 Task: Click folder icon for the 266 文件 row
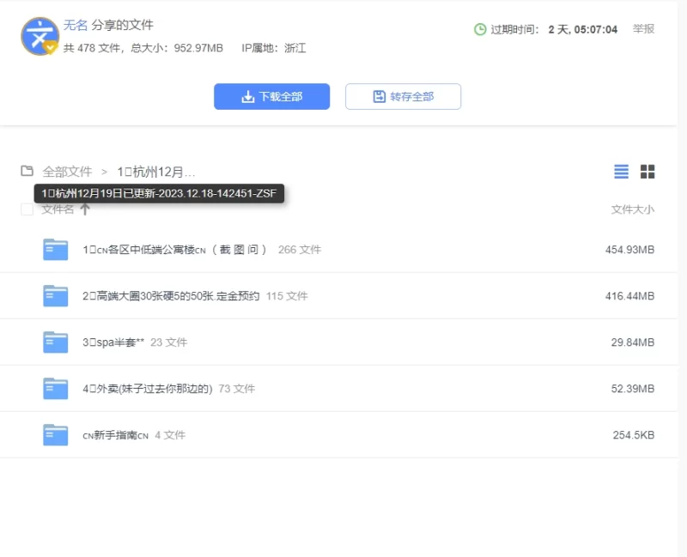[56, 250]
